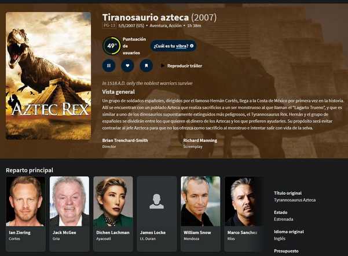Screen dimensions: 348x256
Task: Click the play trailer triangle icon
Action: 163,66
